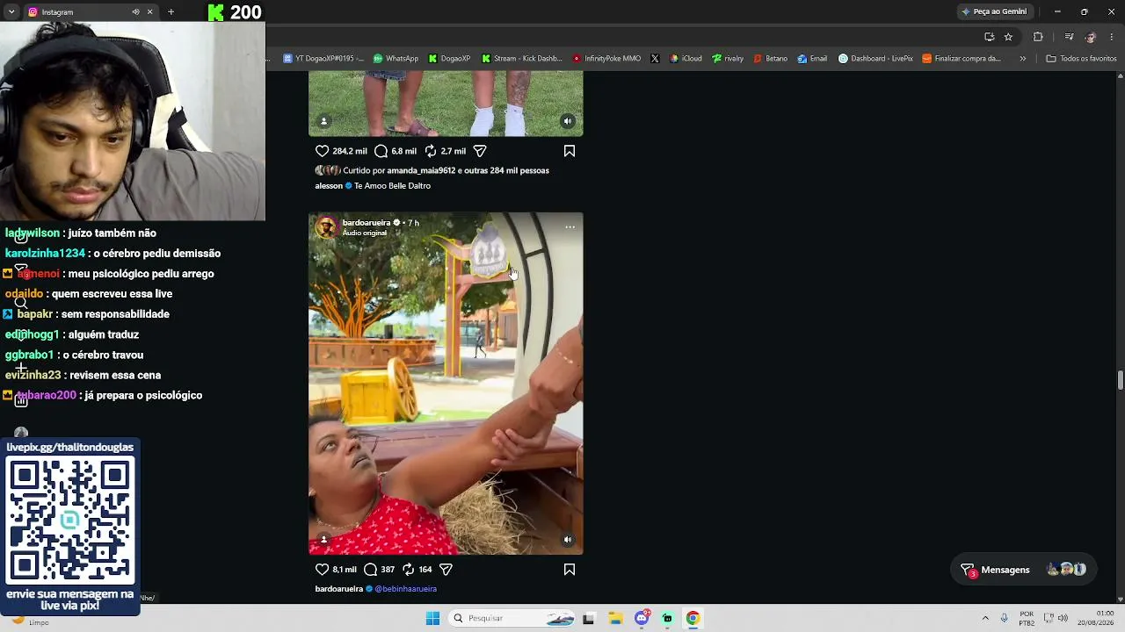Open Discord from the taskbar
This screenshot has width=1125, height=632.
tap(642, 618)
